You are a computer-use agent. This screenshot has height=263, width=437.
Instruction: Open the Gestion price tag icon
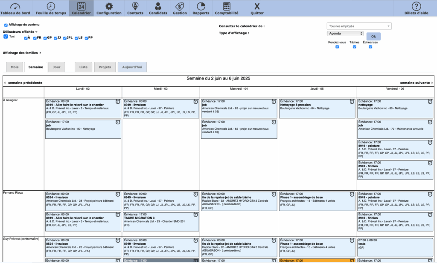point(180,6)
